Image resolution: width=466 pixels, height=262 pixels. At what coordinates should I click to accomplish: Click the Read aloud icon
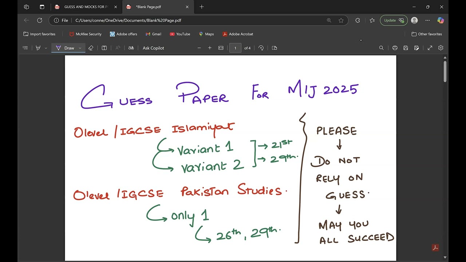[x=118, y=48]
